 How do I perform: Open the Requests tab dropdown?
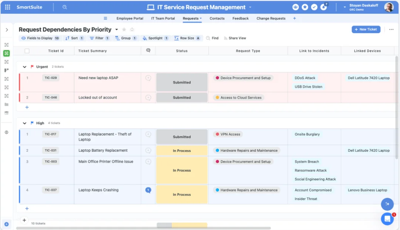pos(201,18)
